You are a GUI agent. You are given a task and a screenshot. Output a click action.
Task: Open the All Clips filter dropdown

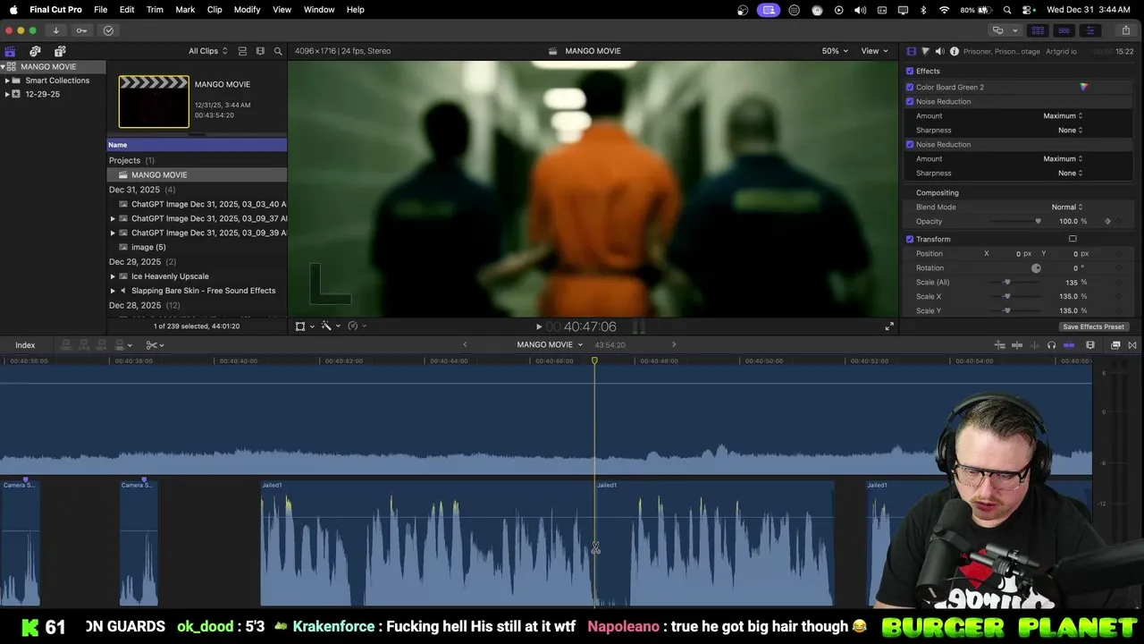(x=207, y=51)
